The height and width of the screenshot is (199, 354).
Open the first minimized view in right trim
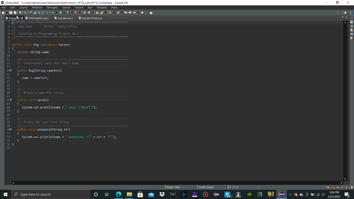click(x=352, y=22)
